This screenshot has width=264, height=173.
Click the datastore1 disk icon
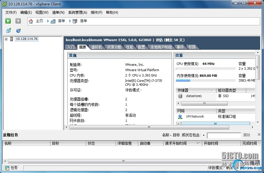pos(180,96)
